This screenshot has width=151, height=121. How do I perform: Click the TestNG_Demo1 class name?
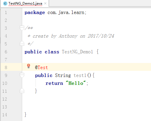(78, 52)
